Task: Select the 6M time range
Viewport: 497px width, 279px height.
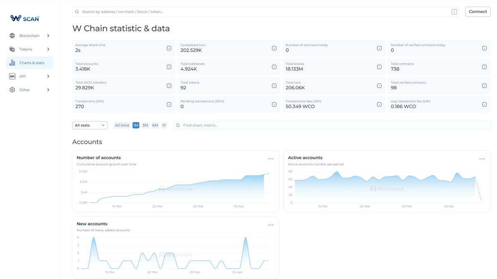Action: (x=155, y=125)
